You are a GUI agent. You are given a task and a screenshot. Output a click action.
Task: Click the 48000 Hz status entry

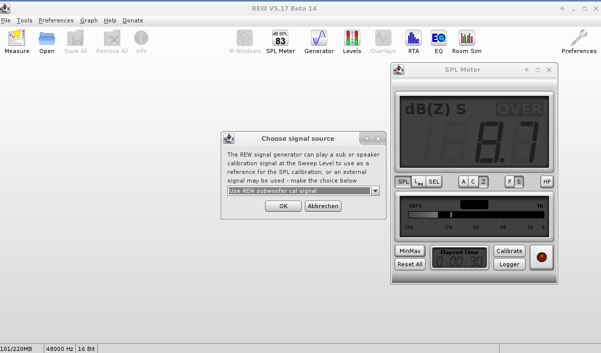[60, 349]
